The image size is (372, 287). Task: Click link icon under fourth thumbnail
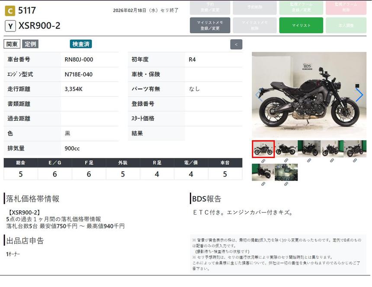332,161
